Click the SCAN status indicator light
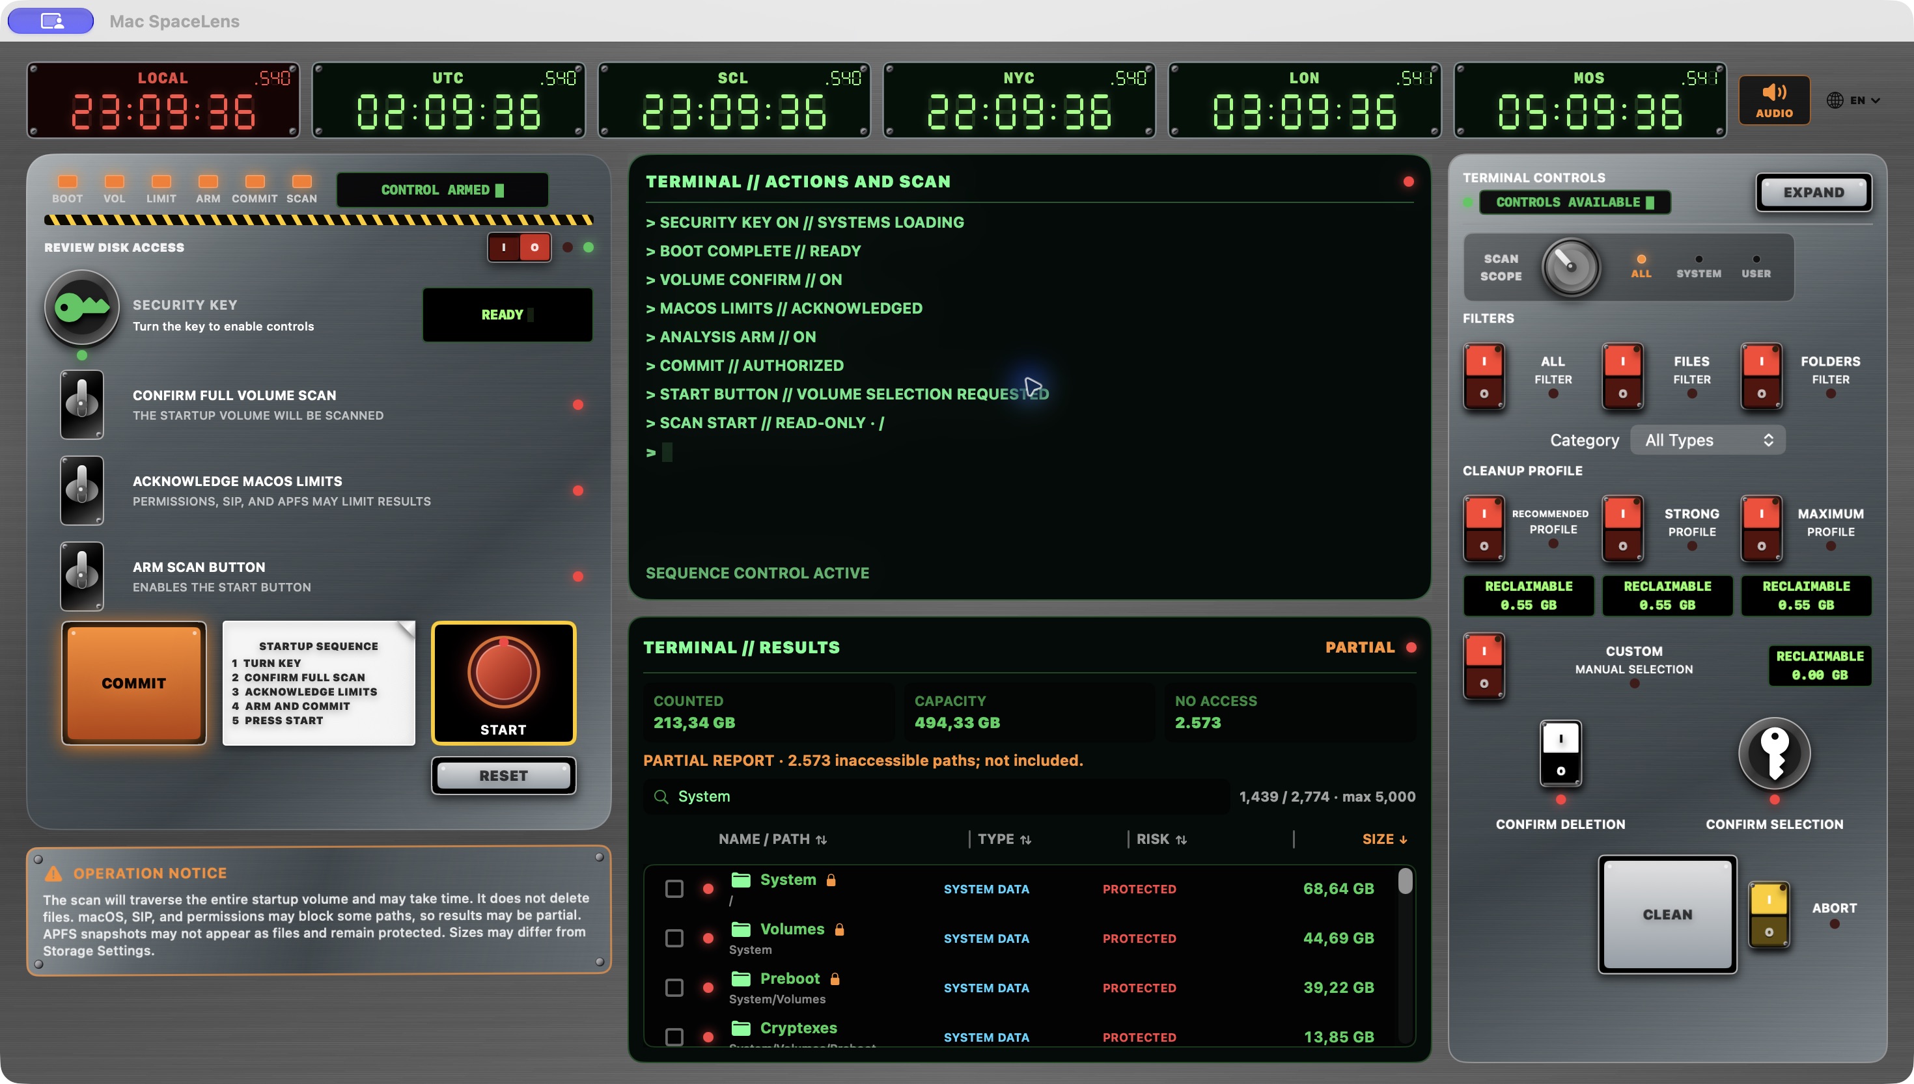Screen dimensions: 1914x1084 (301, 182)
